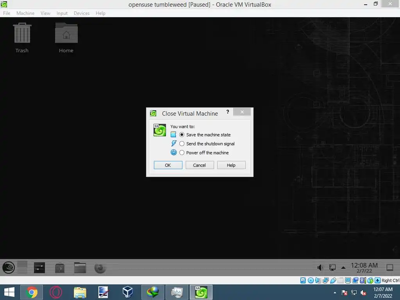The image size is (400, 300).
Task: Open File Explorer from taskbar
Action: (80, 292)
